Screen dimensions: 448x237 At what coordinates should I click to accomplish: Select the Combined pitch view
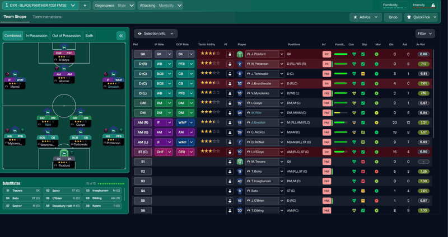click(x=12, y=36)
